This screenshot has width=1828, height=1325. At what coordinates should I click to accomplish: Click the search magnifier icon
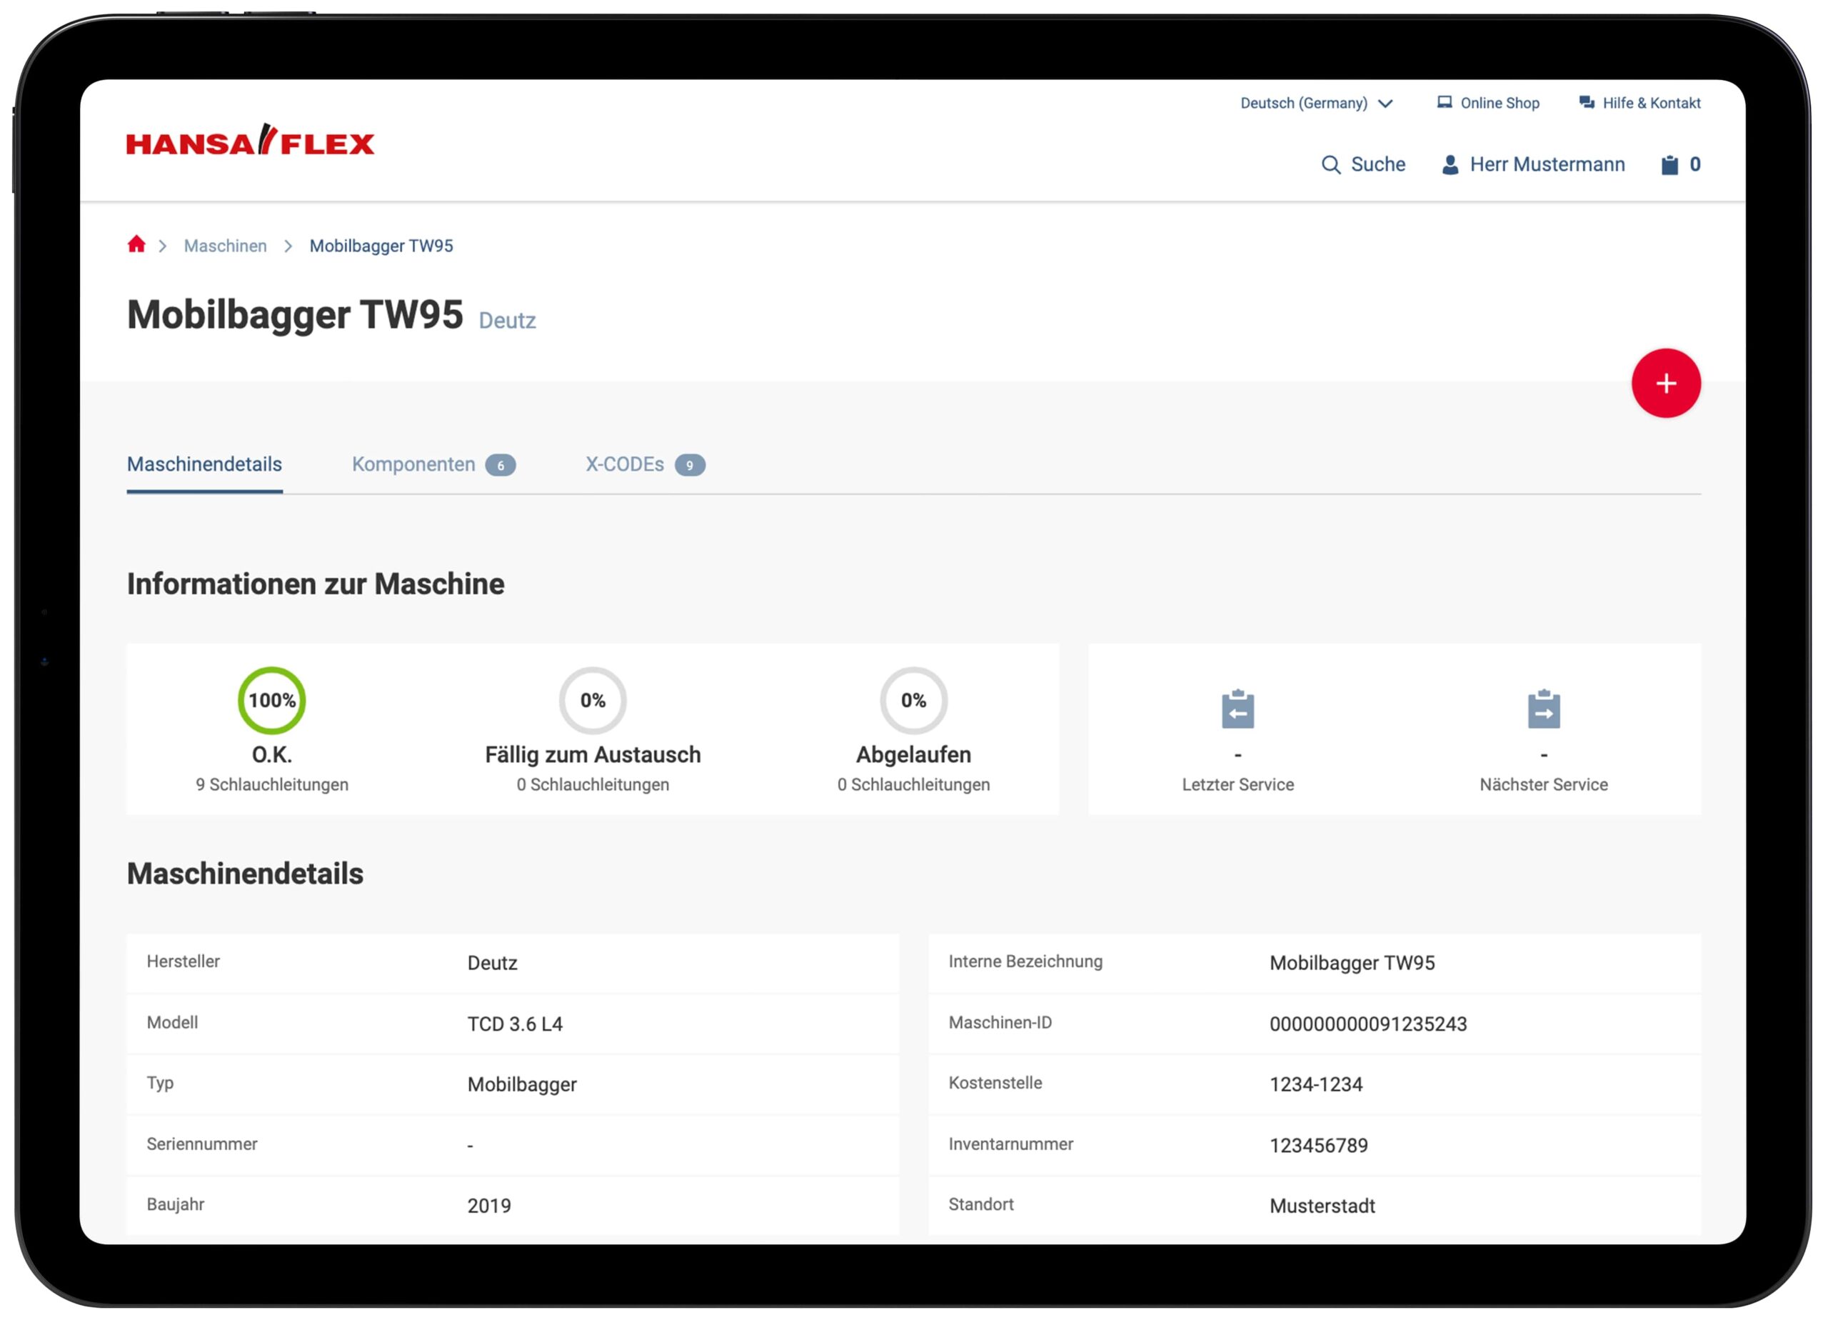[x=1331, y=164]
